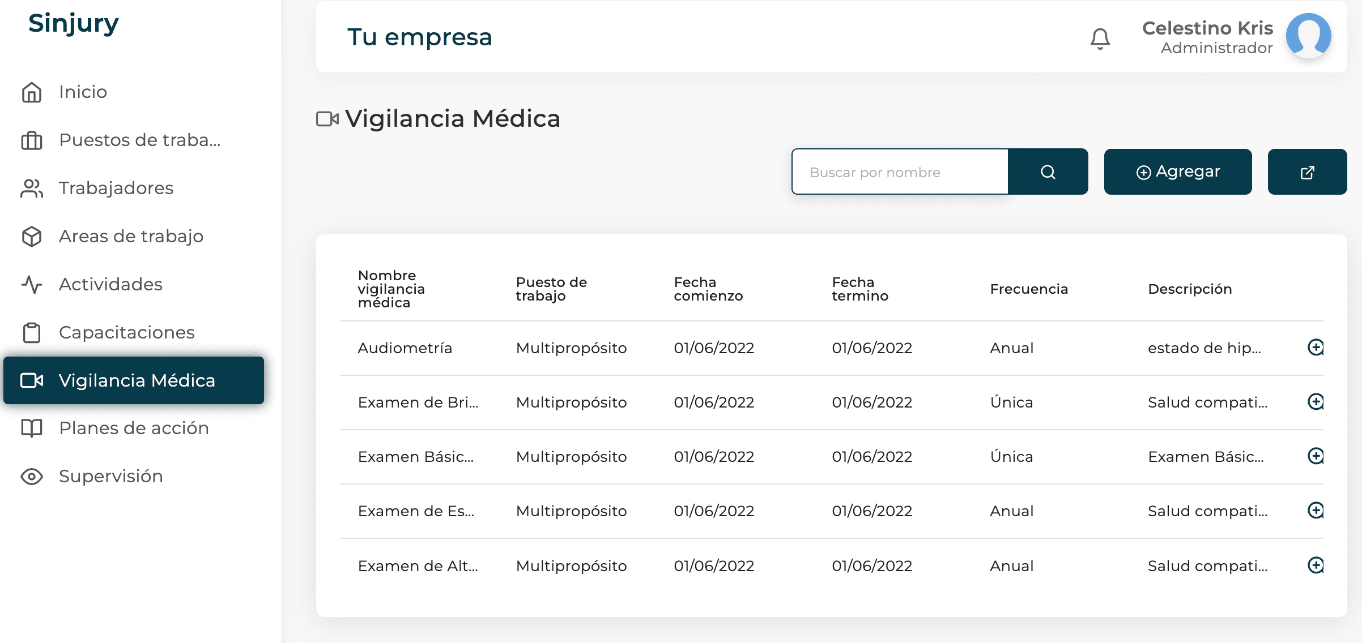The height and width of the screenshot is (643, 1362).
Task: Click the Sinjury logo link
Action: (74, 24)
